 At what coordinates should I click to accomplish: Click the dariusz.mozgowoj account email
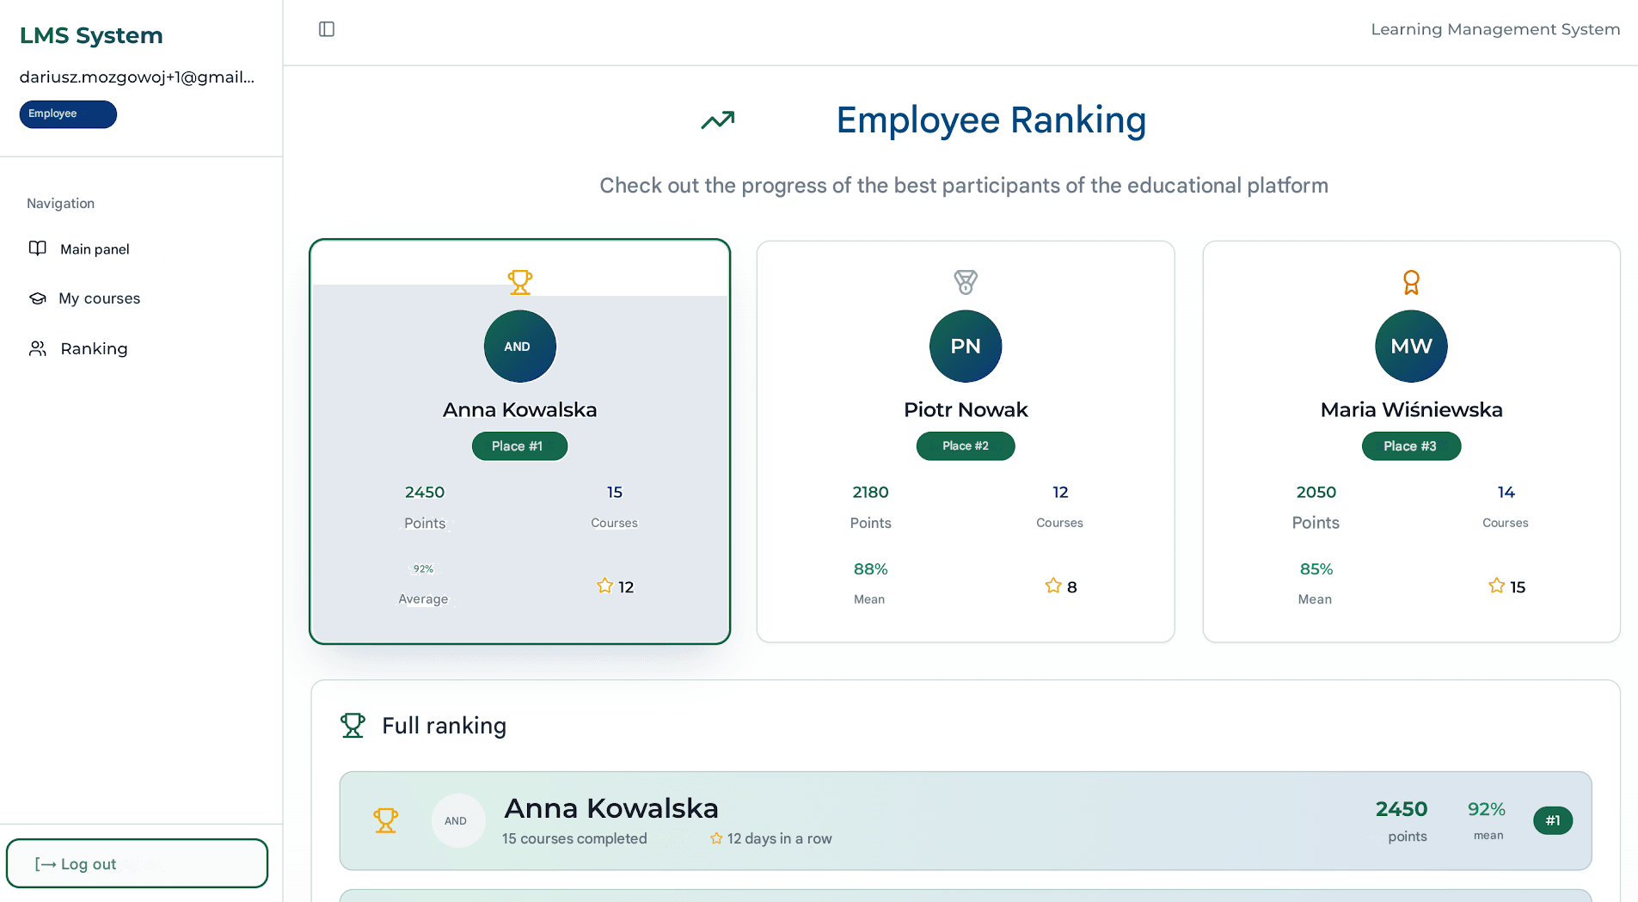[x=137, y=77]
